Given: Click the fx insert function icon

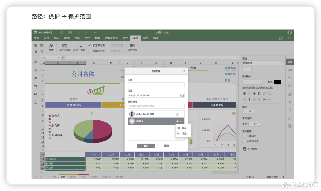Looking at the screenshot, I should point(64,58).
